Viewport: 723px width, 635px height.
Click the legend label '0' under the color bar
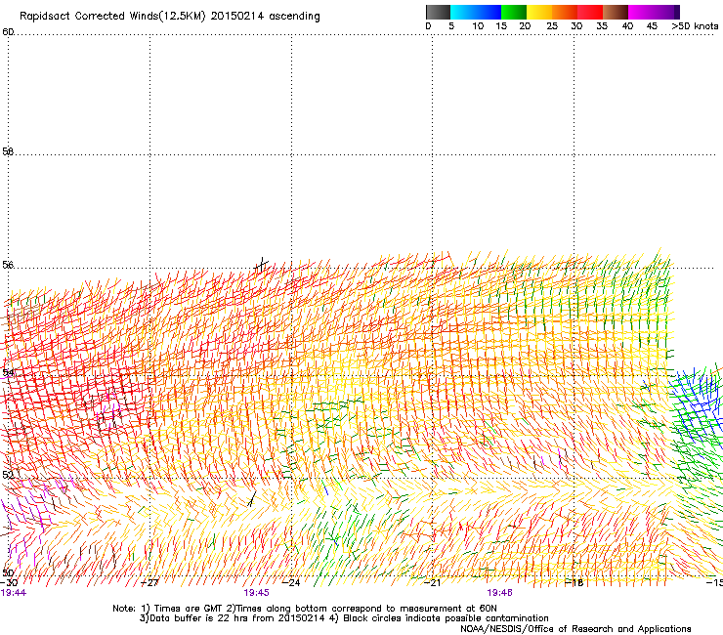point(428,26)
